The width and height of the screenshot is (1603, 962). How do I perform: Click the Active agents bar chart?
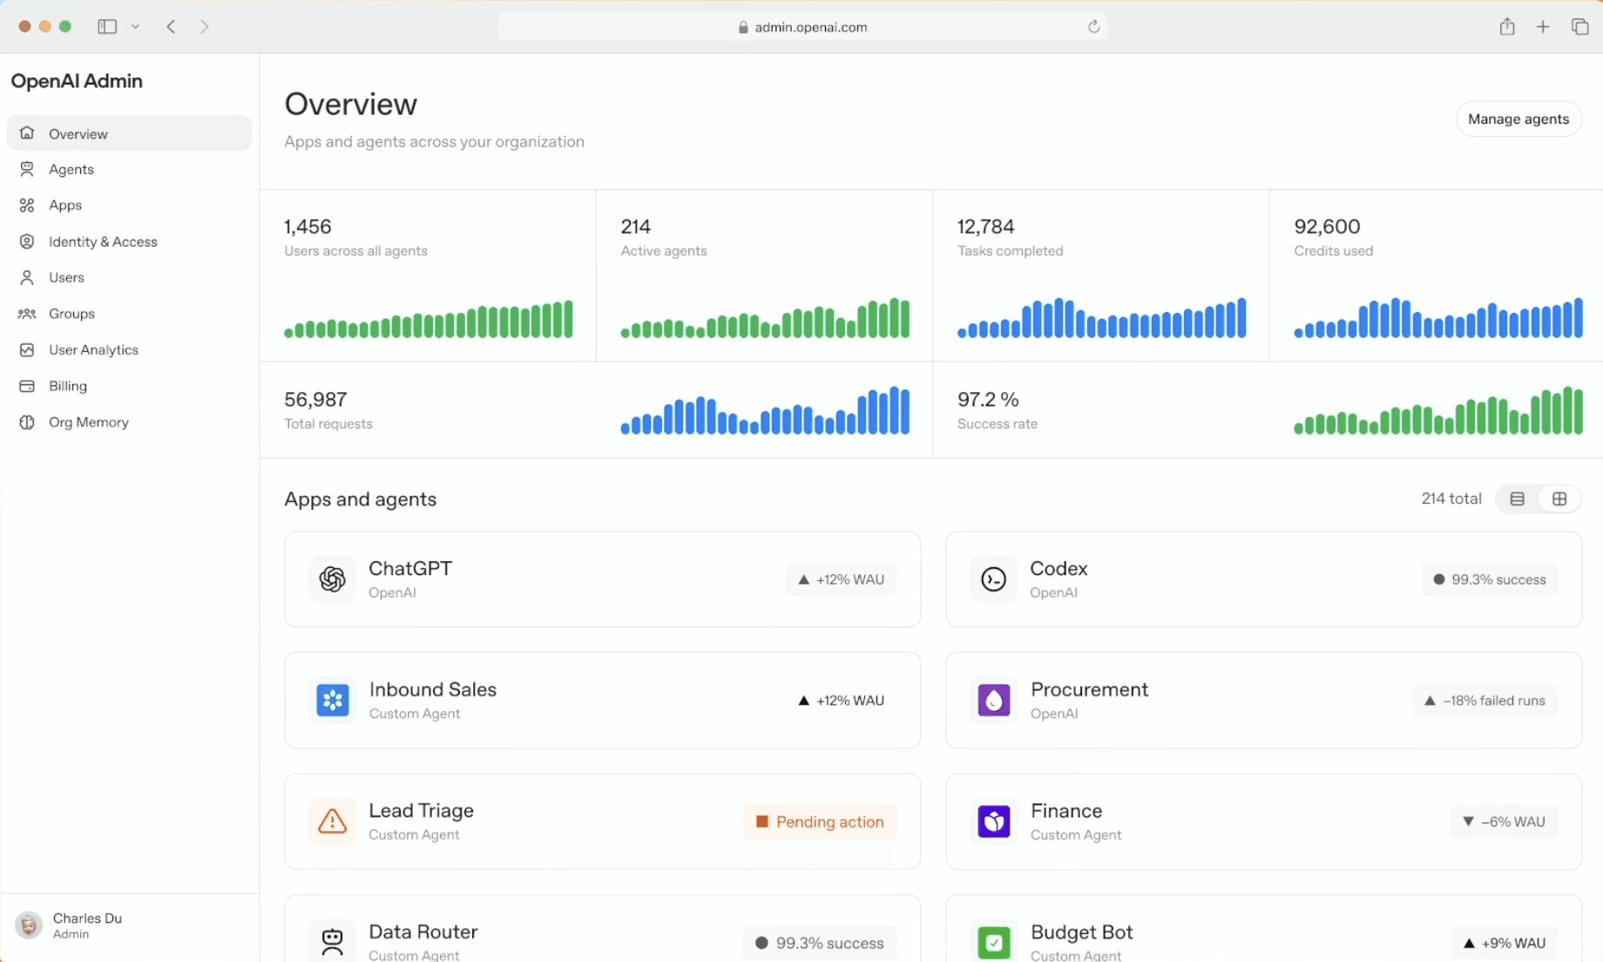(765, 318)
